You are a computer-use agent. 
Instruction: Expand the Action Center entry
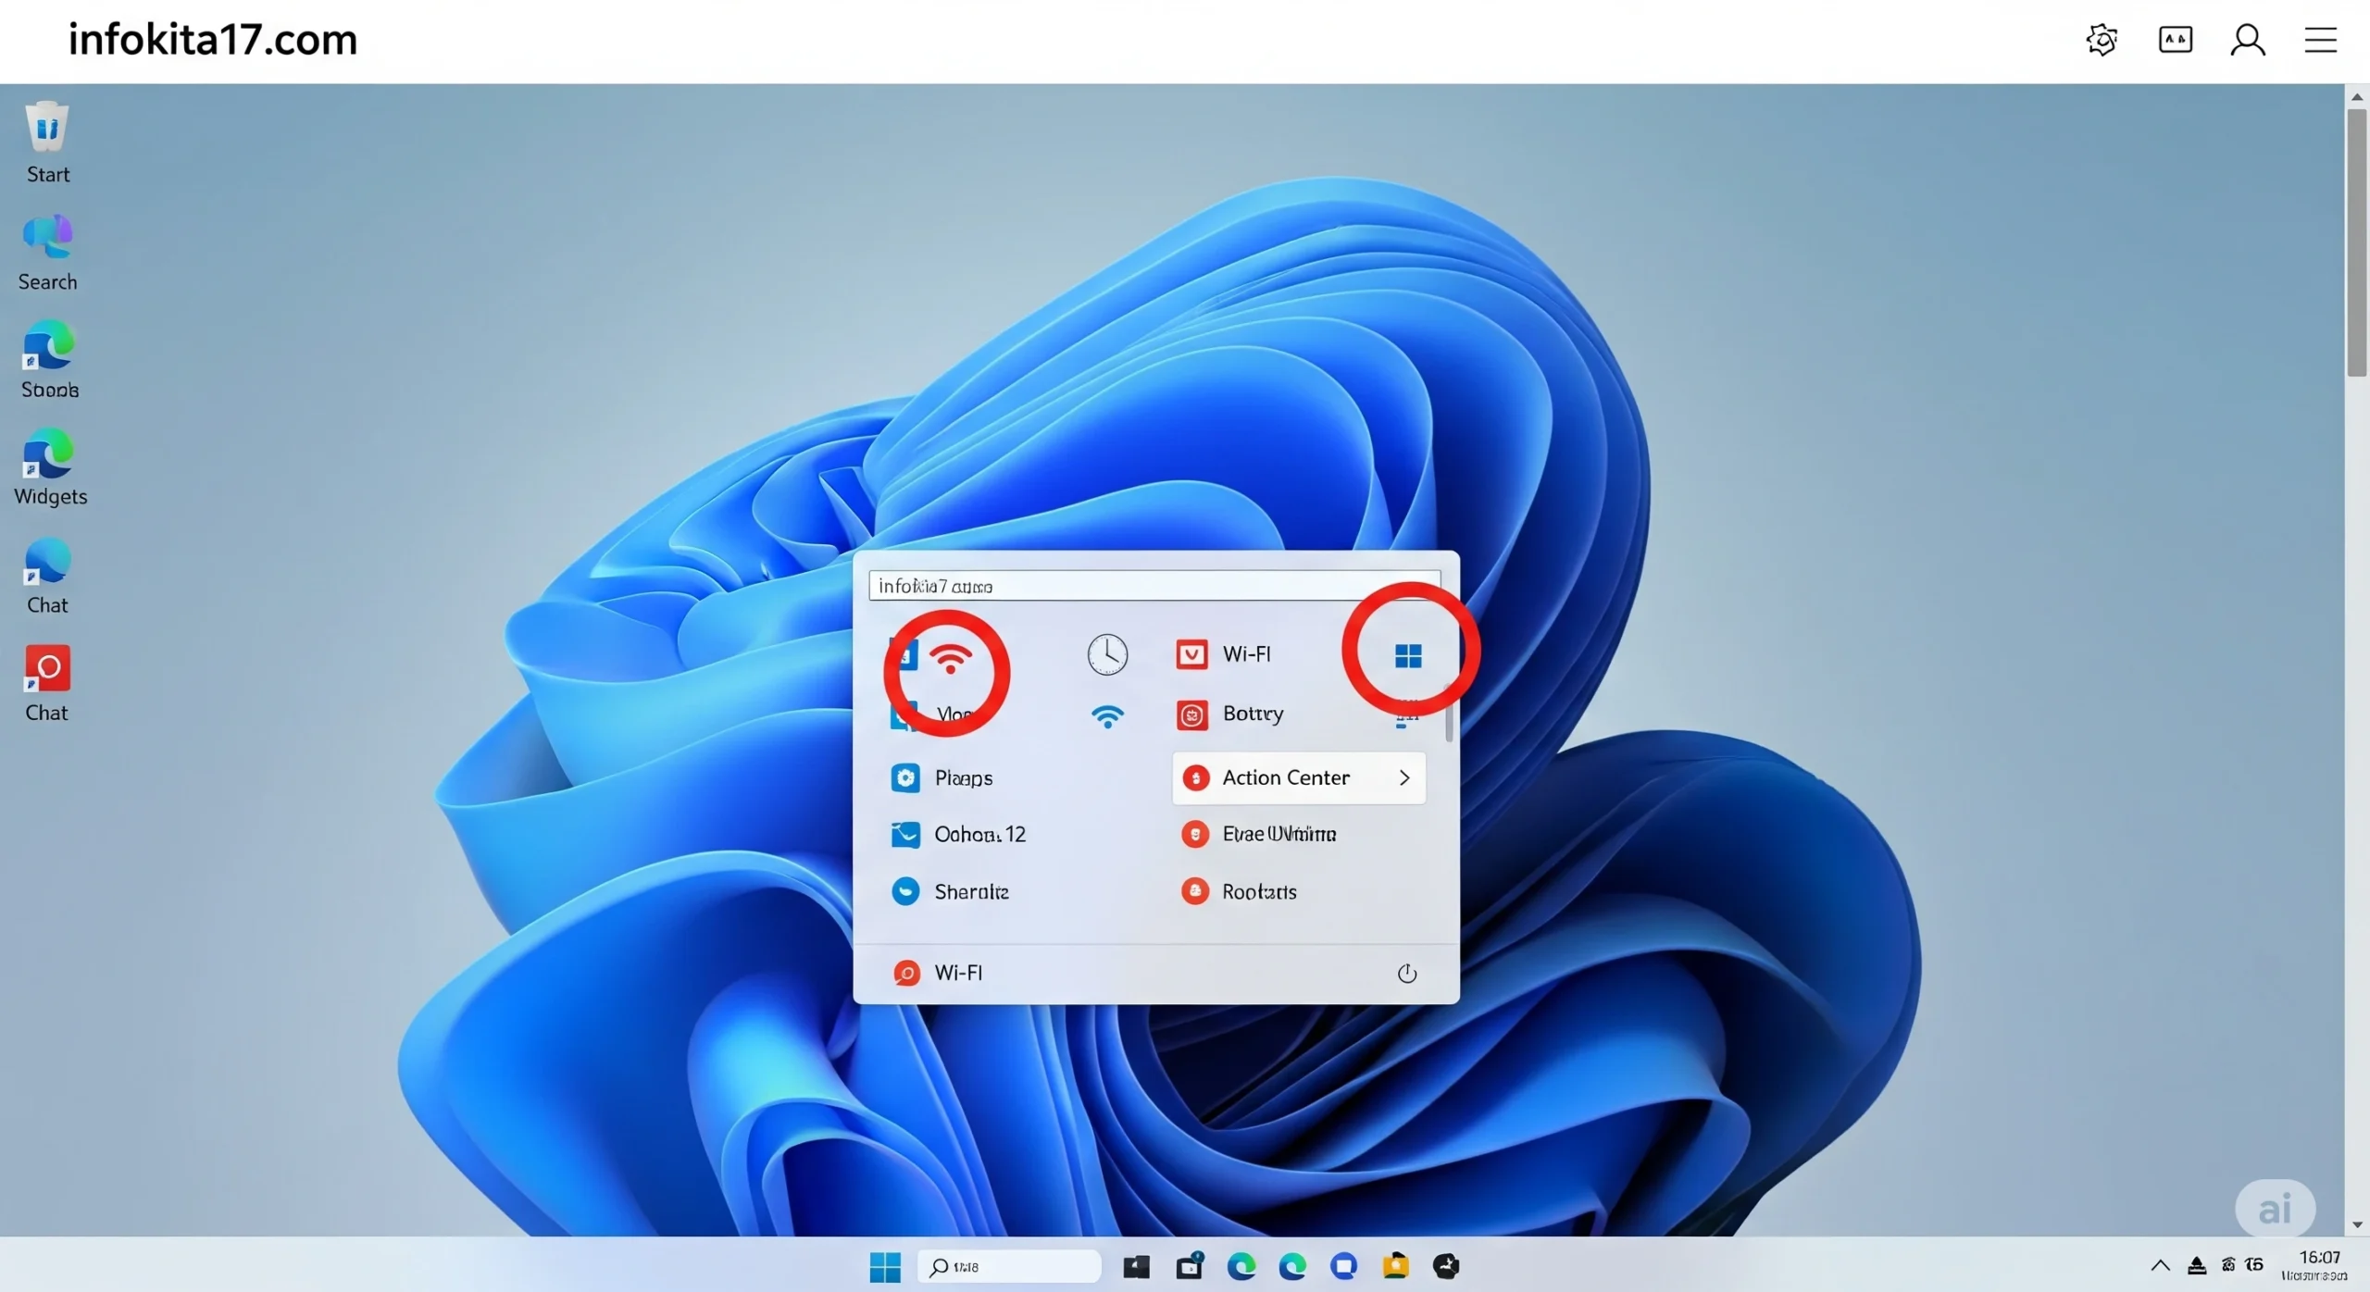[1403, 777]
